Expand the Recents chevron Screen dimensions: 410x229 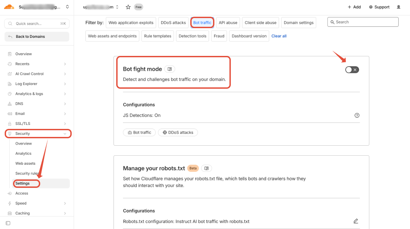coord(65,64)
